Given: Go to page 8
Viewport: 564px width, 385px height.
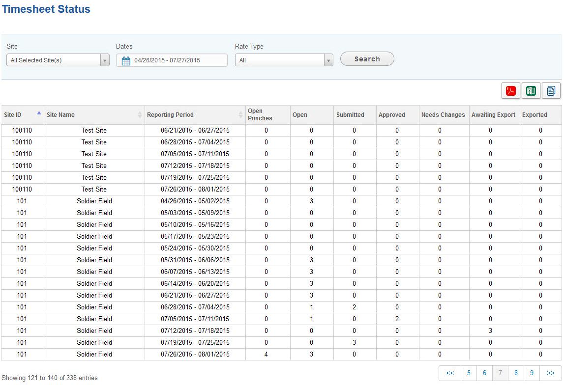Looking at the screenshot, I should coord(516,373).
